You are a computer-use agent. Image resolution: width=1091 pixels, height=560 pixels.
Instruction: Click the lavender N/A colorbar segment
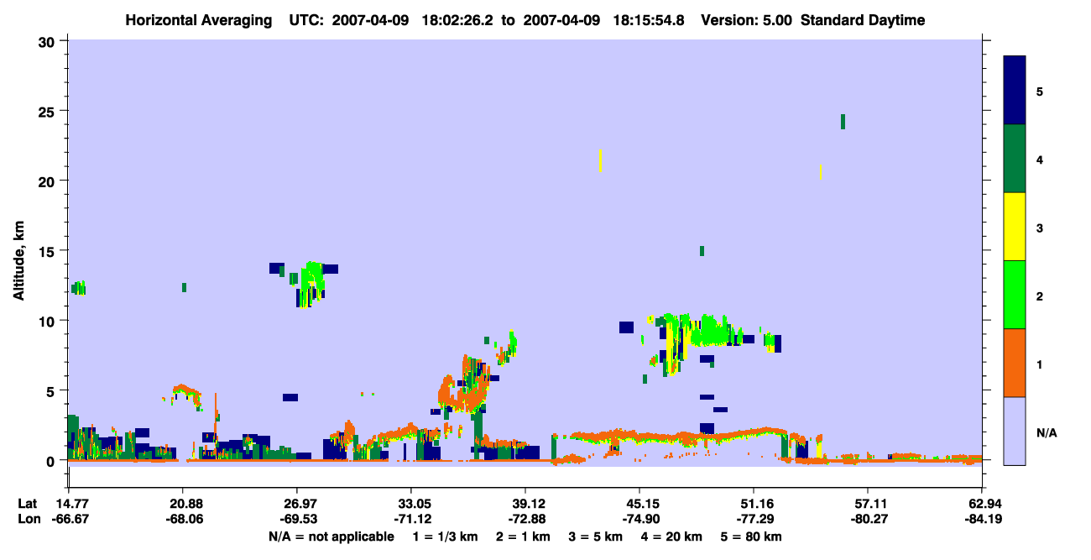coord(1015,431)
